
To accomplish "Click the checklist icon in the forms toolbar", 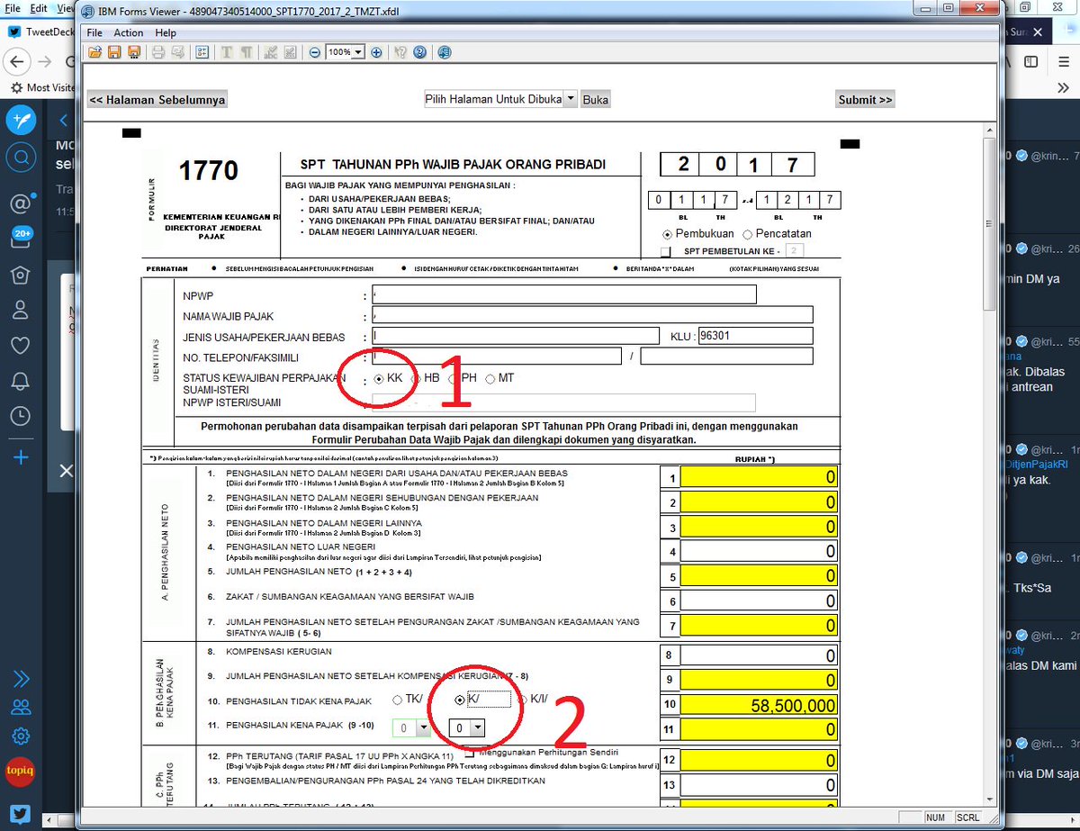I will click(202, 52).
